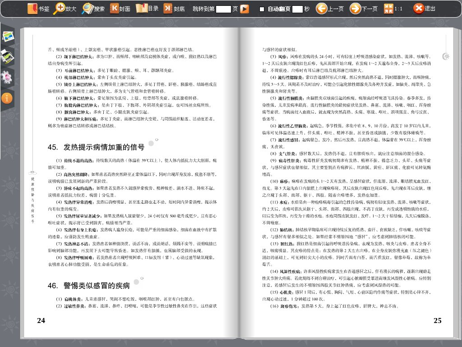Click the entry (9) 病毒性肝炎
The height and width of the screenshot is (347, 462).
286,160
